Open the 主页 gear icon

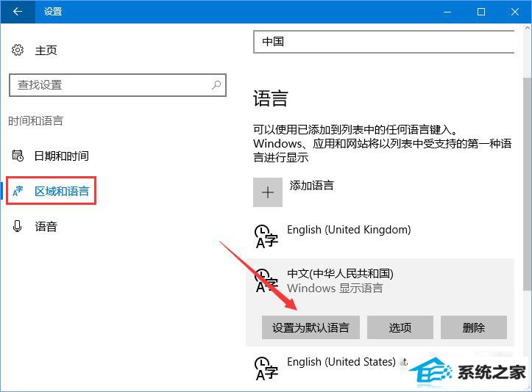18,50
